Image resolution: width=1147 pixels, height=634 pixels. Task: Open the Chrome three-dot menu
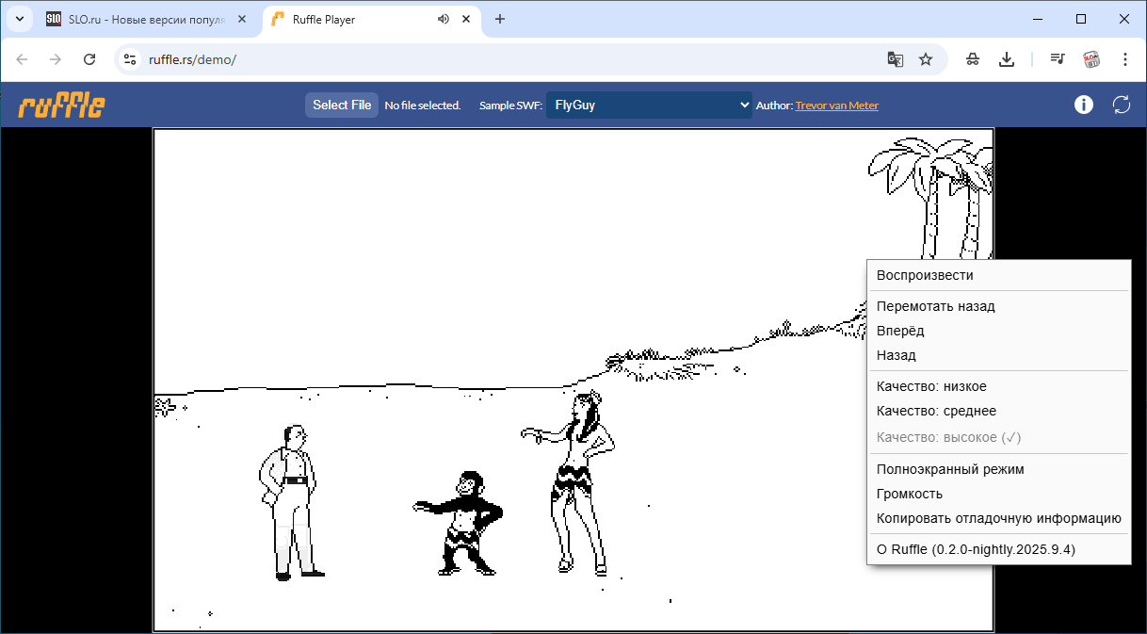point(1125,59)
